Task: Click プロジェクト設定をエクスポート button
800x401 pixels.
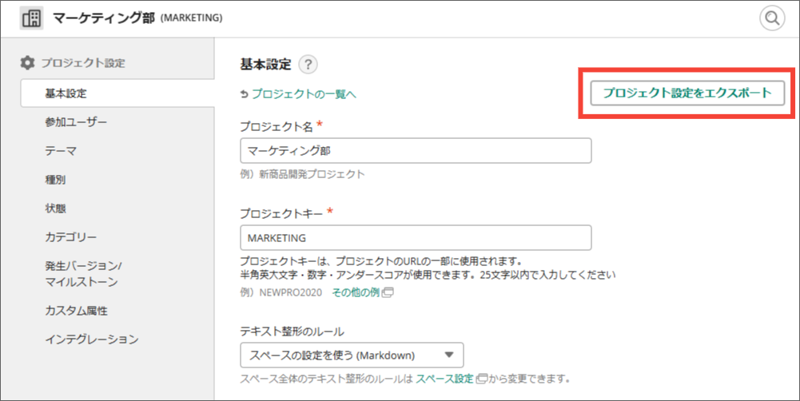Action: coord(687,93)
